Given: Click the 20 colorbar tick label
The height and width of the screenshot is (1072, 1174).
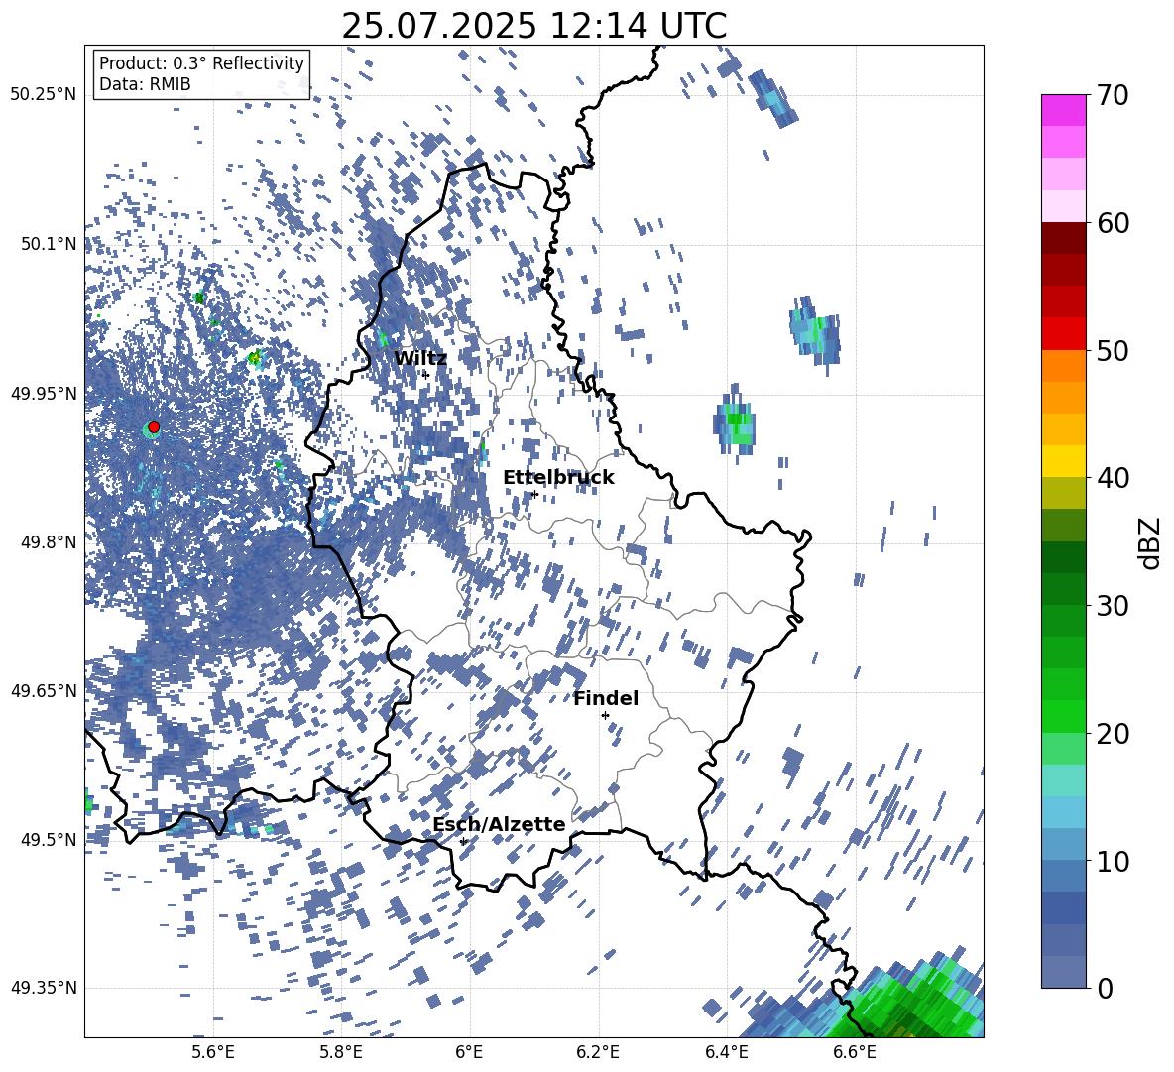Looking at the screenshot, I should coord(1113,733).
